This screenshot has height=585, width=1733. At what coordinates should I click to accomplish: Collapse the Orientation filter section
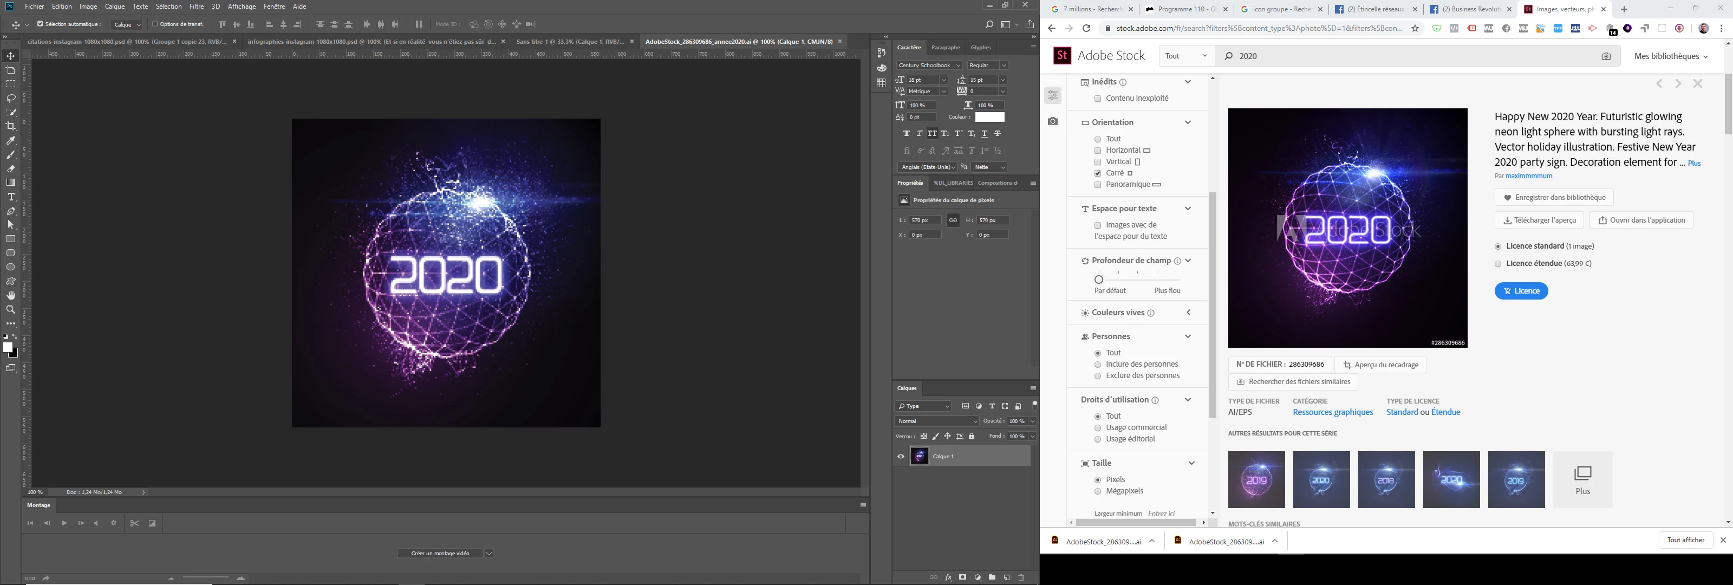coord(1188,122)
